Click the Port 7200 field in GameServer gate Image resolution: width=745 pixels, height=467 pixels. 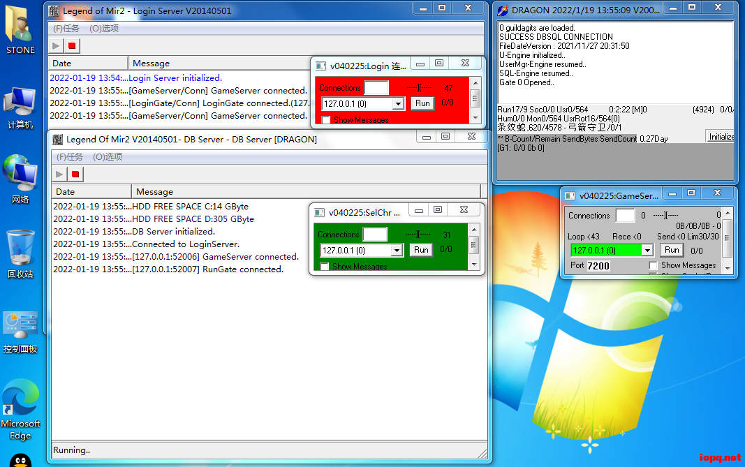(x=598, y=266)
